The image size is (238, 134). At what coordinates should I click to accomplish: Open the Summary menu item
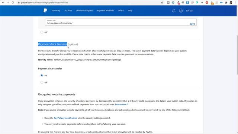[x=56, y=10]
